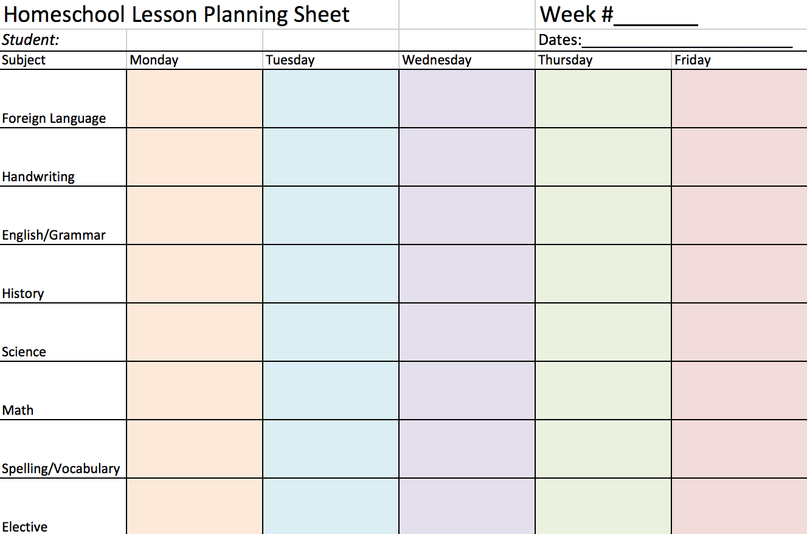This screenshot has height=534, width=807.
Task: Select the Handwriting subject cell
Action: (x=38, y=176)
